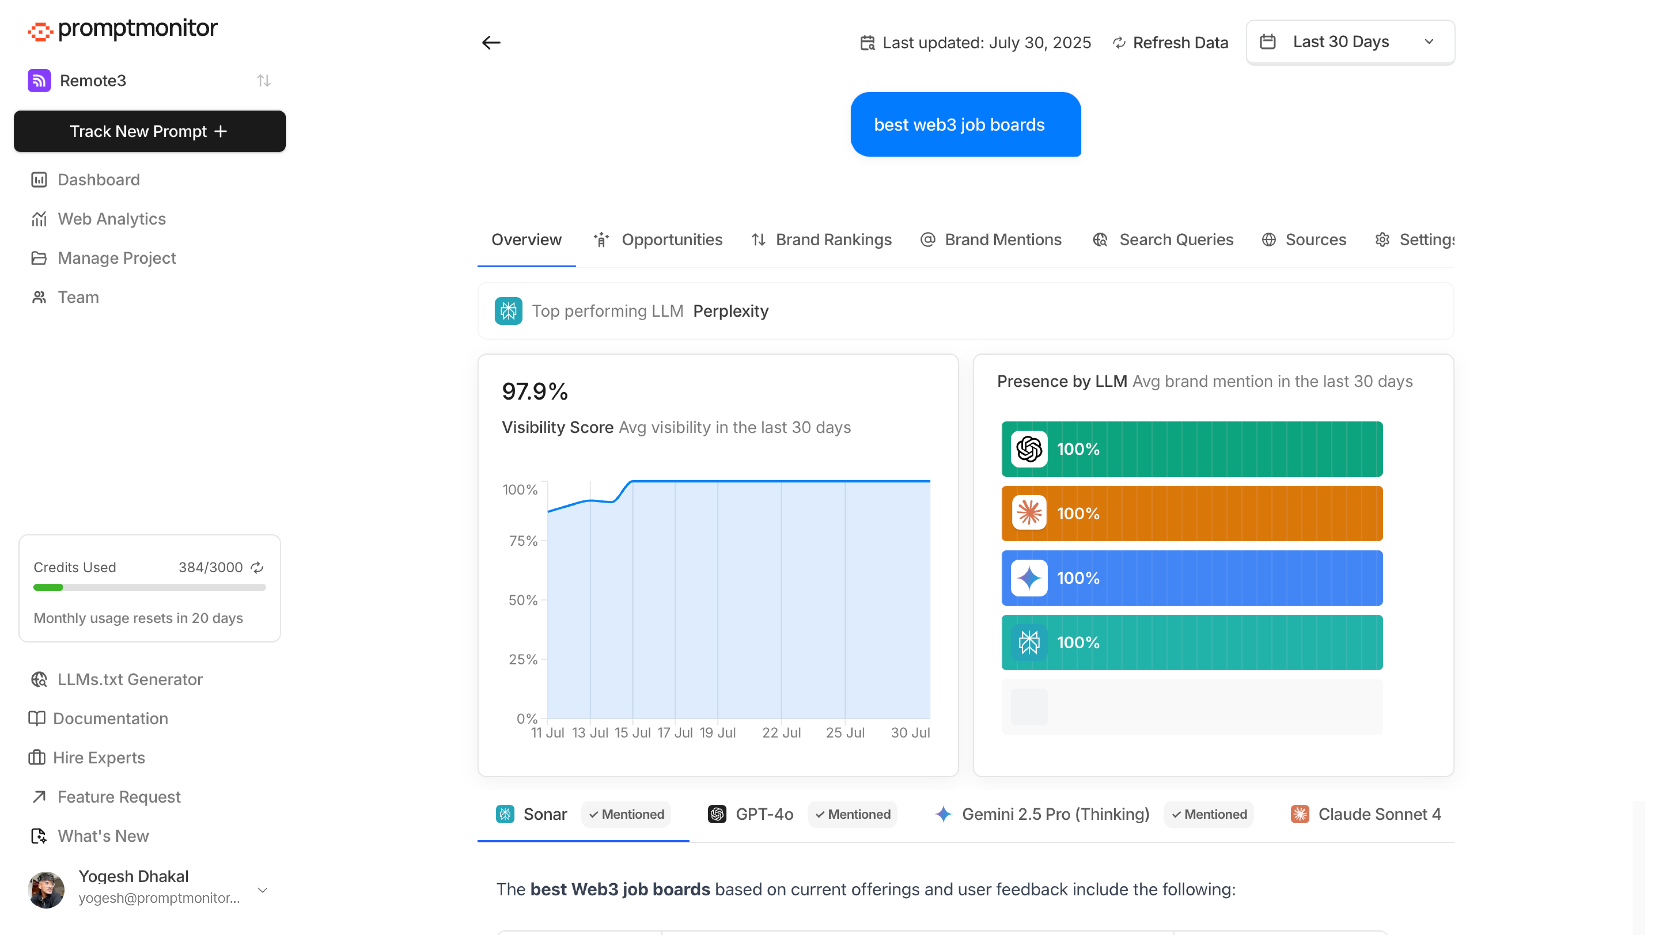Open the Last 30 Days dropdown
The width and height of the screenshot is (1659, 935).
tap(1350, 41)
